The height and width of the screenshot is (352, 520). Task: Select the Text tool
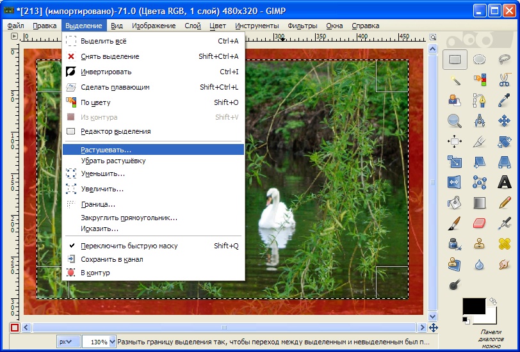coord(504,182)
